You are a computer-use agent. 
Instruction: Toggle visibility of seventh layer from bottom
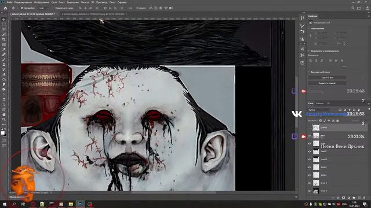point(309,143)
